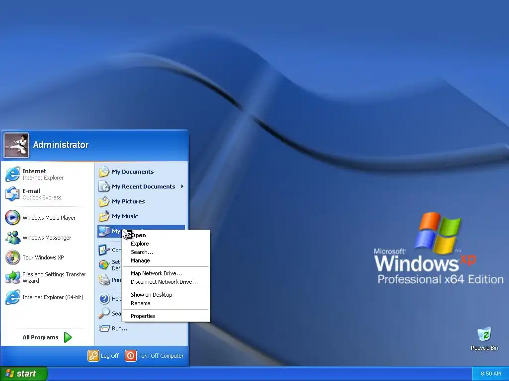Click the Administrator user picture
The height and width of the screenshot is (381, 509).
[x=16, y=145]
